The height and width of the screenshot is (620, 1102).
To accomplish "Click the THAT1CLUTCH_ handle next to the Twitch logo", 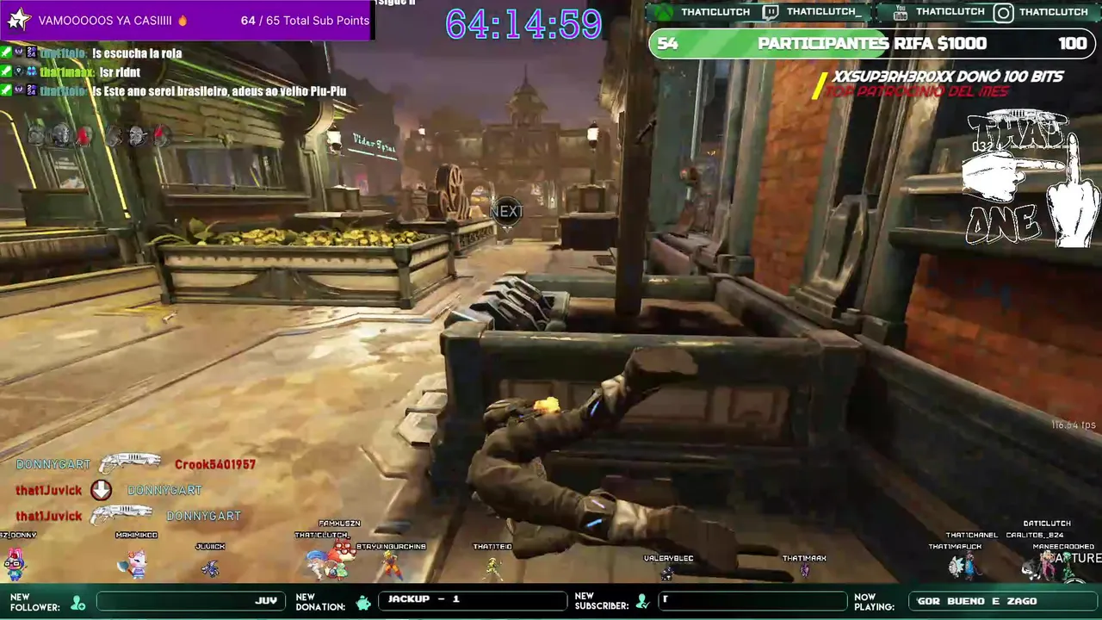I will tap(824, 12).
